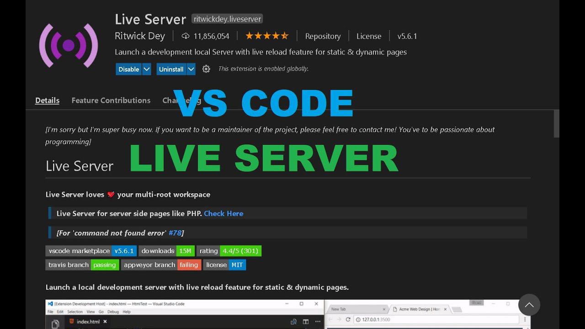Viewport: 585px width, 329px height.
Task: Click the browser reload icon in the preview image
Action: point(348,320)
